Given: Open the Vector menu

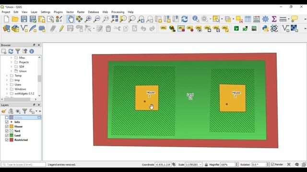Looking at the screenshot, I should pos(70,12).
